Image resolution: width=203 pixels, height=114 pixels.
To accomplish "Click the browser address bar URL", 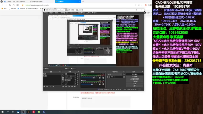I will pos(37,5).
